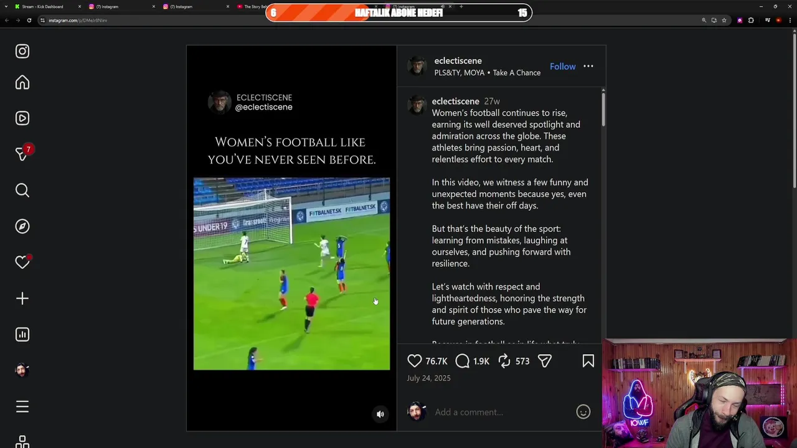Reload the Instagram page
The height and width of the screenshot is (448, 797).
click(29, 21)
